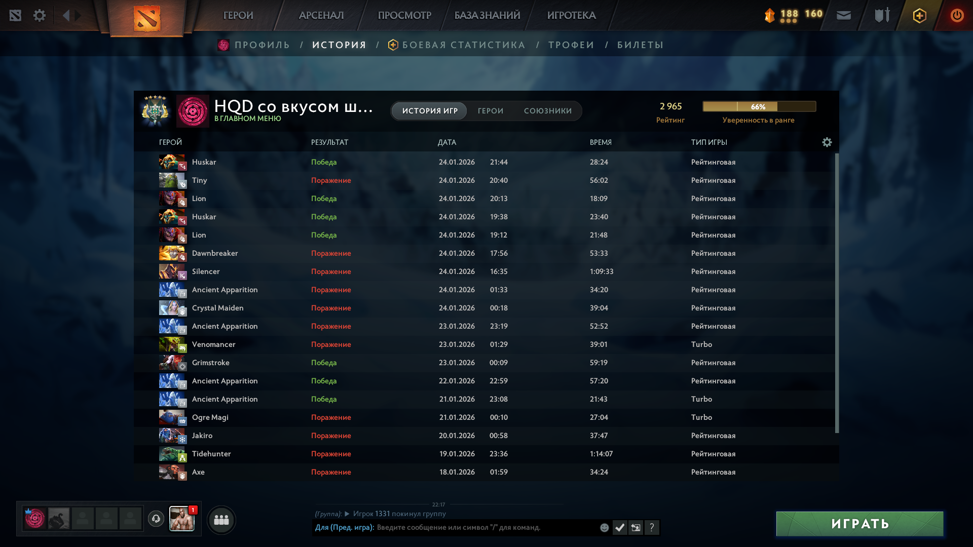Navigate back with the left arrow
The width and height of the screenshot is (973, 547).
pyautogui.click(x=66, y=15)
